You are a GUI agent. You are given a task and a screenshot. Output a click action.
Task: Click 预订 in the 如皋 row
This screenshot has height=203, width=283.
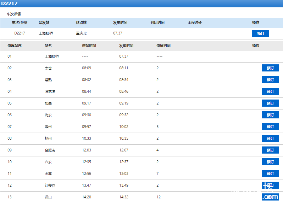270,103
